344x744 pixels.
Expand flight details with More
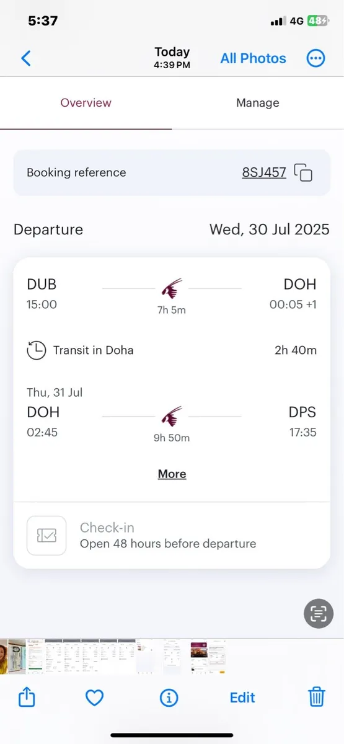[x=172, y=474]
